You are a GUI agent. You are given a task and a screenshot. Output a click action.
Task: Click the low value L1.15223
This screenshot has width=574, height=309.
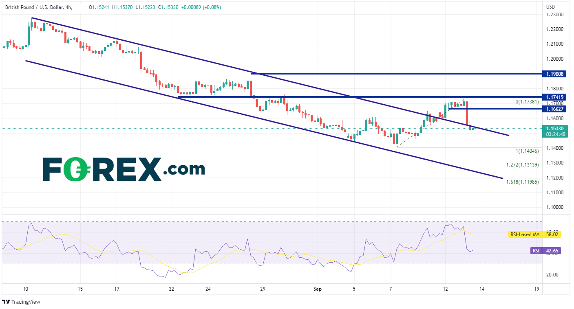pos(145,7)
